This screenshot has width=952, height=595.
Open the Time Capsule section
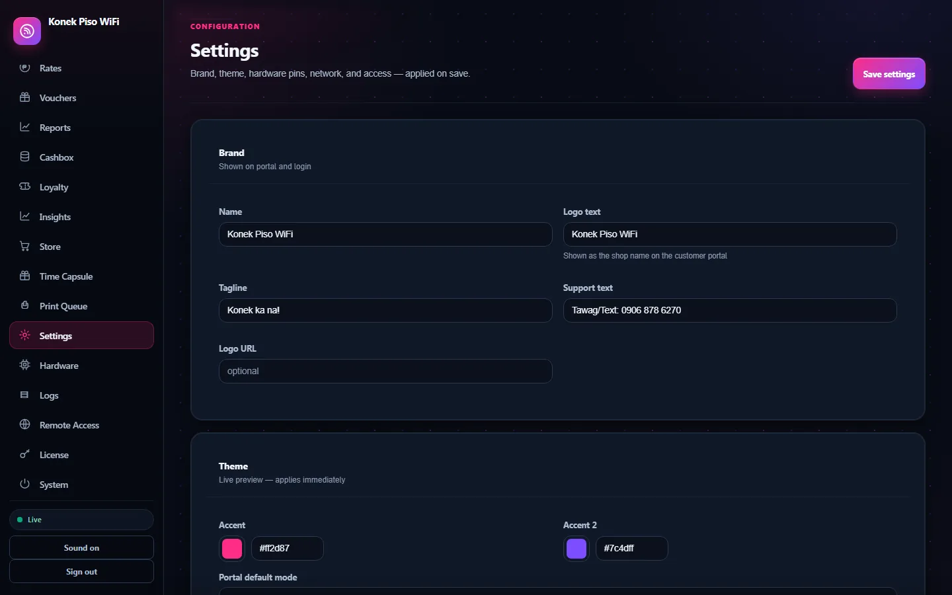tap(81, 276)
